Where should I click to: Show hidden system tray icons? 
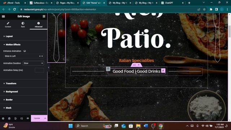[x=187, y=126]
